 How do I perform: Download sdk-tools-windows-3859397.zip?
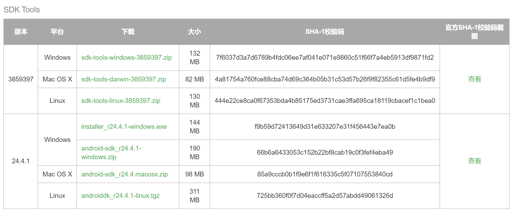[x=127, y=58]
